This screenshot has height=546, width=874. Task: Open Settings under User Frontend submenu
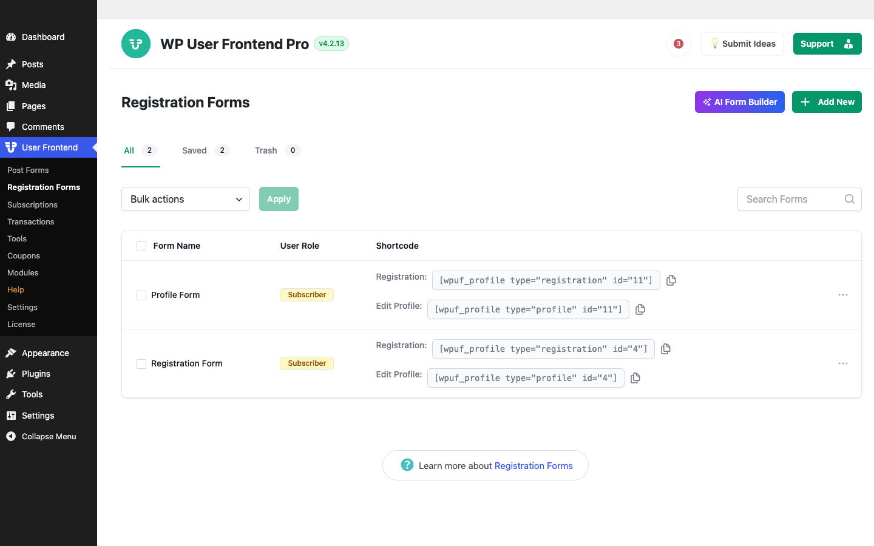(22, 307)
